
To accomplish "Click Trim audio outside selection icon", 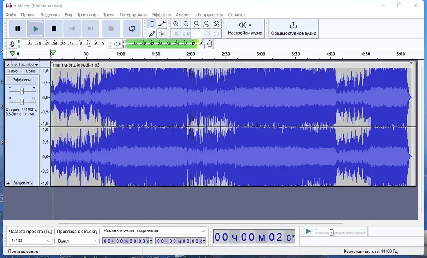I will point(176,34).
